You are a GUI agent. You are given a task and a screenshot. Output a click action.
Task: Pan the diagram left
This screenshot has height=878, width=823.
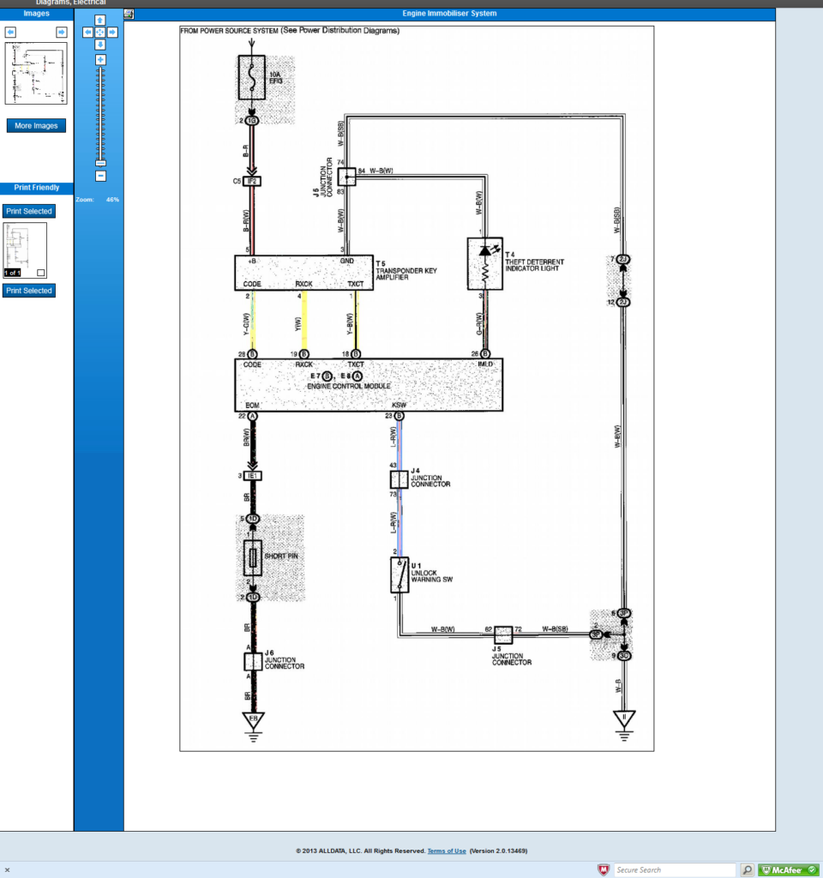pos(88,33)
